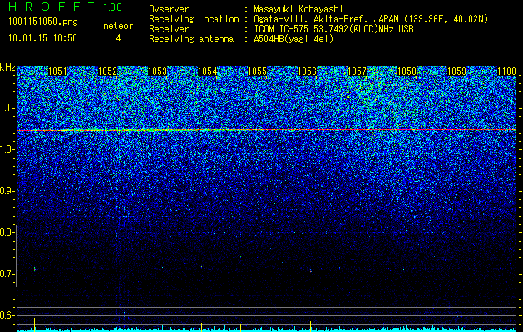Click the 1.0 kHz axis label
523x332 pixels.
pyautogui.click(x=6, y=149)
